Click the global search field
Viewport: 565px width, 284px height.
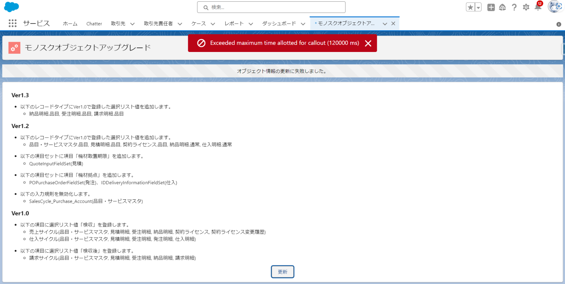[271, 7]
